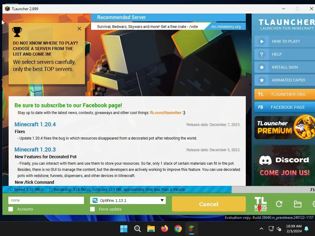Viewport: 315px width, 236px height.
Task: Click the Fixes heading under Minecraft 1.20.4
Action: 20,132
